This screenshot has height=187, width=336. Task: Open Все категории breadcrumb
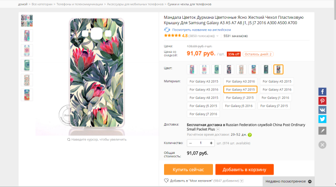[x=42, y=4]
